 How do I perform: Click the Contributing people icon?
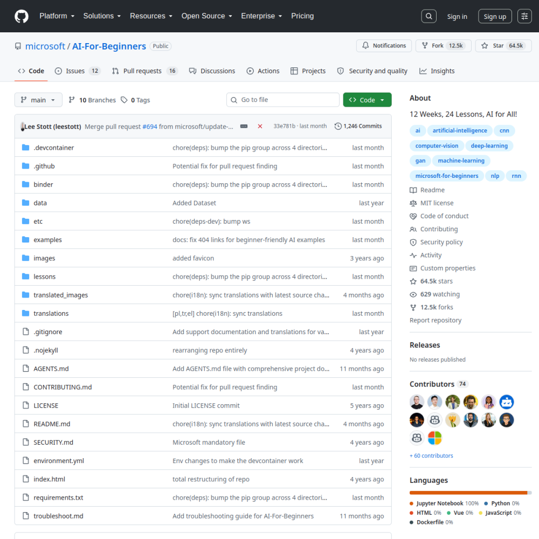pos(413,229)
